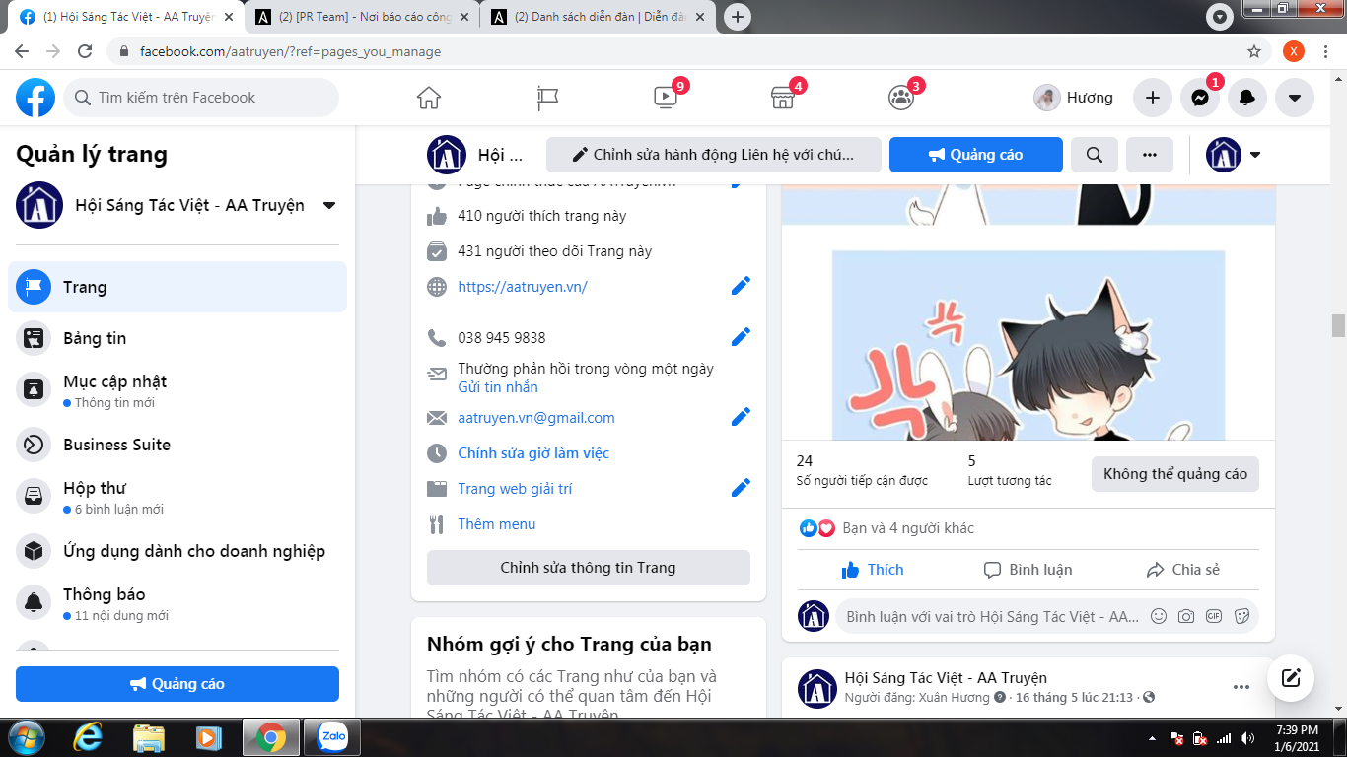Click the page search magnifier icon
This screenshot has width=1347, height=757.
coord(1095,155)
